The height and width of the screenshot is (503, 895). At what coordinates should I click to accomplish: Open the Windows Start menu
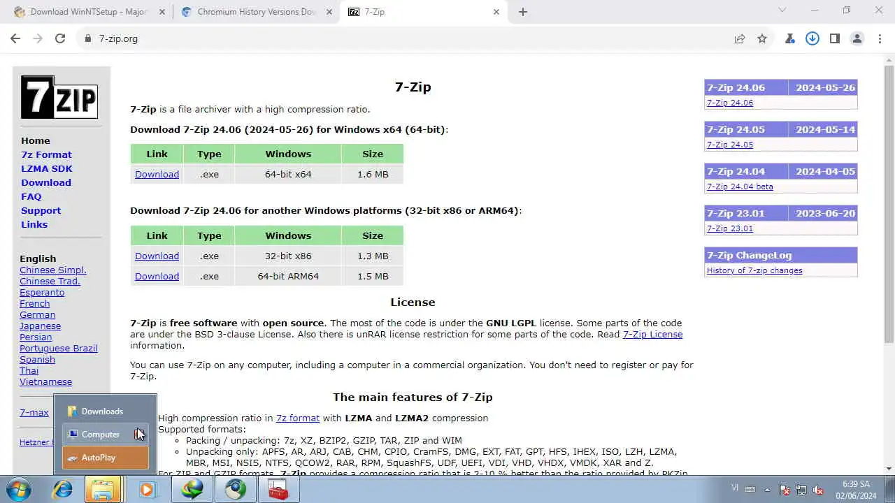coord(20,489)
